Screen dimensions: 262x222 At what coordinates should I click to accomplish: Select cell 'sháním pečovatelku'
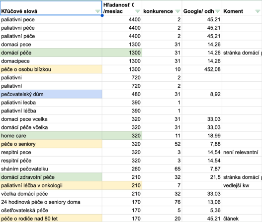[x=51, y=169]
